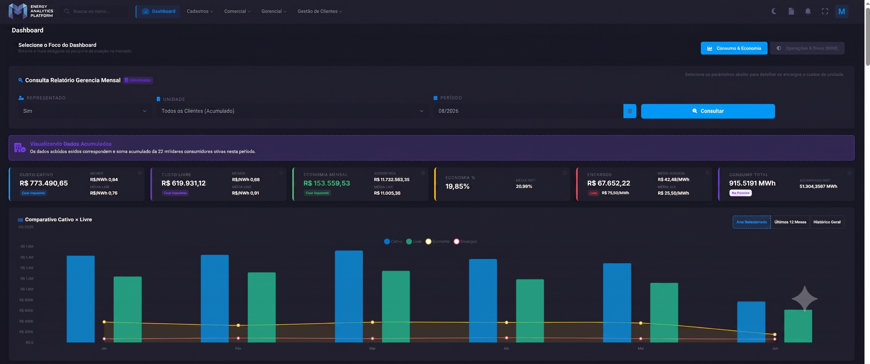Click the sparkle assistant icon on chart
Viewport: 870px width, 364px height.
(x=804, y=299)
